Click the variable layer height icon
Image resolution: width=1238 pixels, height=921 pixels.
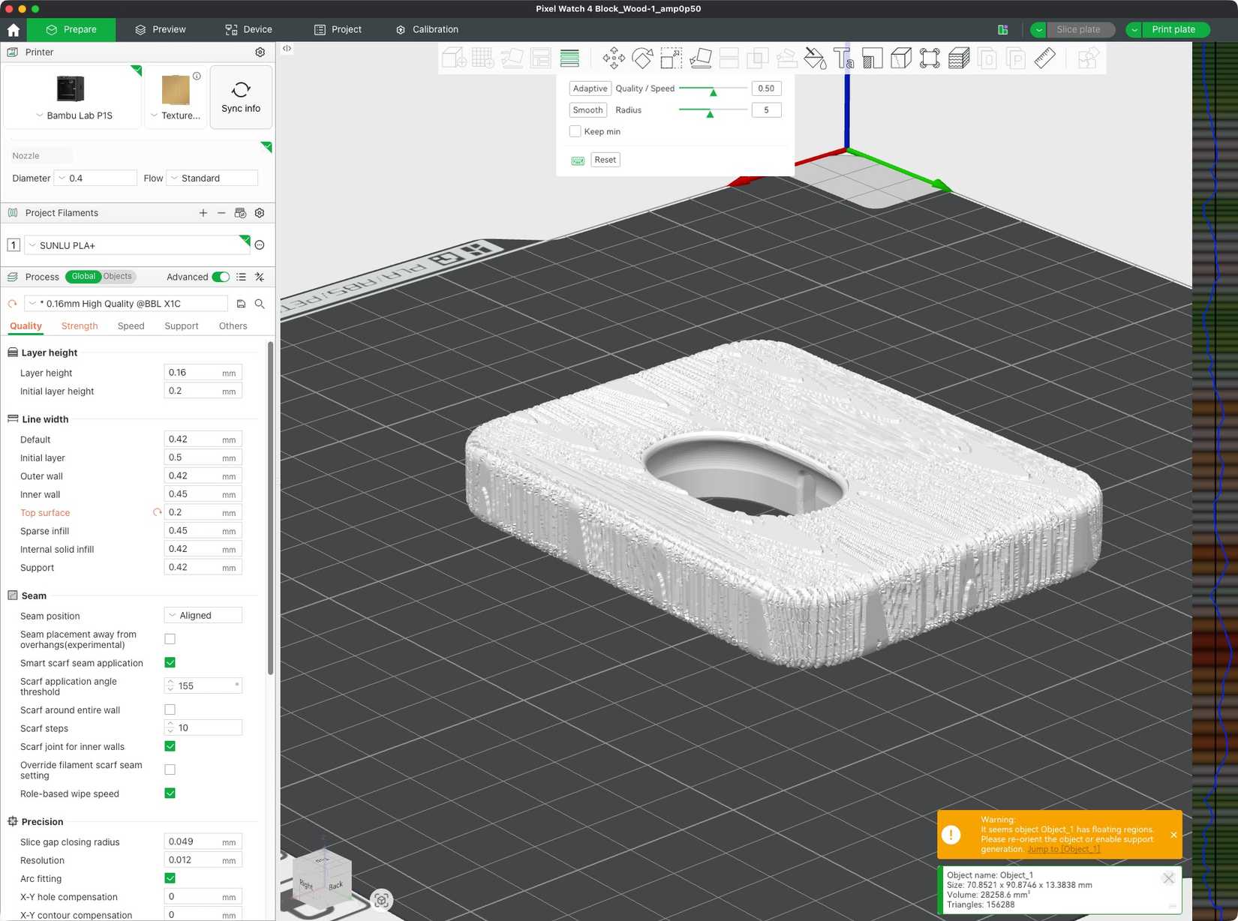[569, 58]
